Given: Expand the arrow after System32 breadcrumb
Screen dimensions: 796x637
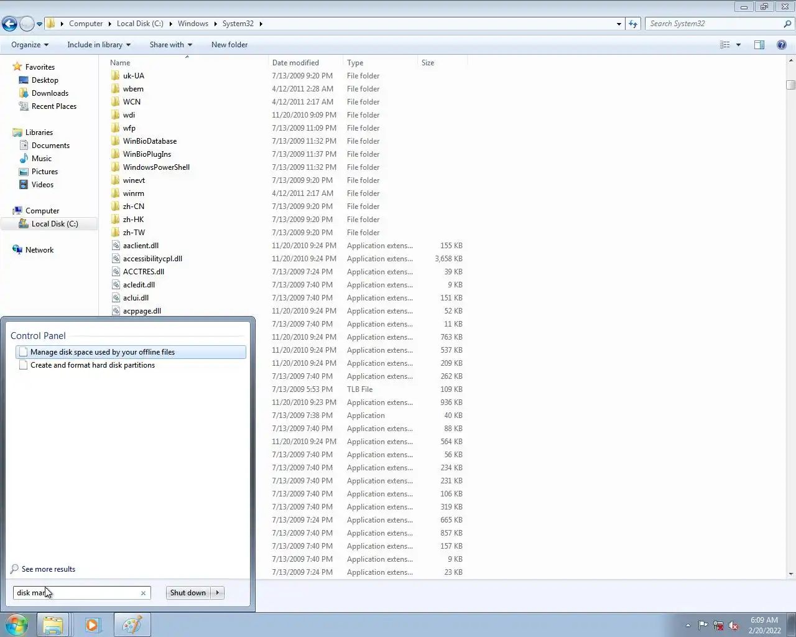Looking at the screenshot, I should click(x=261, y=24).
